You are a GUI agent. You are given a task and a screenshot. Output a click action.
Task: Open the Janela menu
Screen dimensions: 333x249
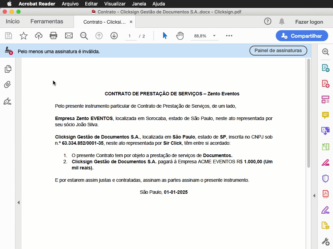coord(139,4)
